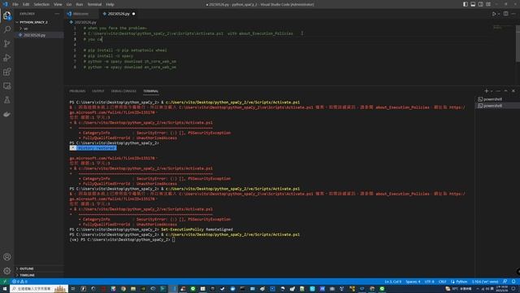This screenshot has width=520, height=293.
Task: Click the Explorer panel more actions ellipsis
Action: [57, 14]
